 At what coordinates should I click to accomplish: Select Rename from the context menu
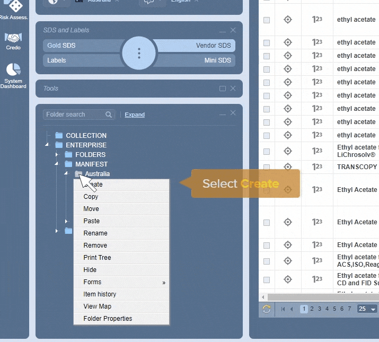point(95,233)
